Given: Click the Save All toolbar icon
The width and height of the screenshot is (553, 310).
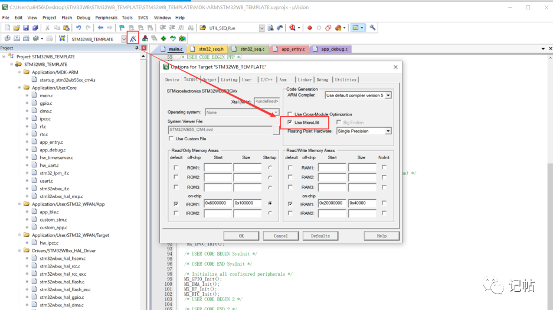Looking at the screenshot, I should (x=35, y=28).
